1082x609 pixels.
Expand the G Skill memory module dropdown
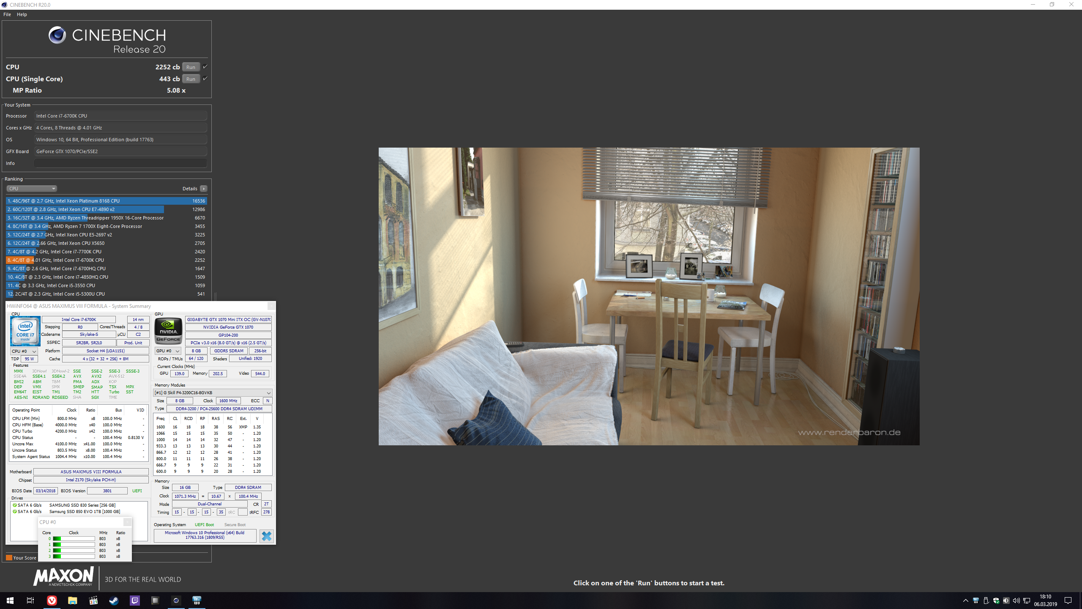click(x=212, y=392)
